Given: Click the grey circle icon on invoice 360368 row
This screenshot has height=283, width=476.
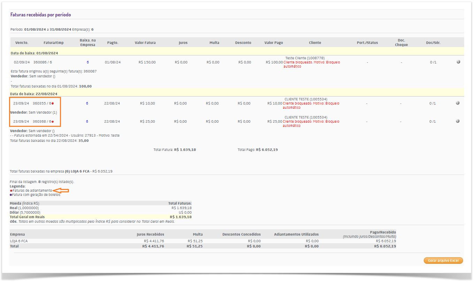Looking at the screenshot, I should (458, 121).
